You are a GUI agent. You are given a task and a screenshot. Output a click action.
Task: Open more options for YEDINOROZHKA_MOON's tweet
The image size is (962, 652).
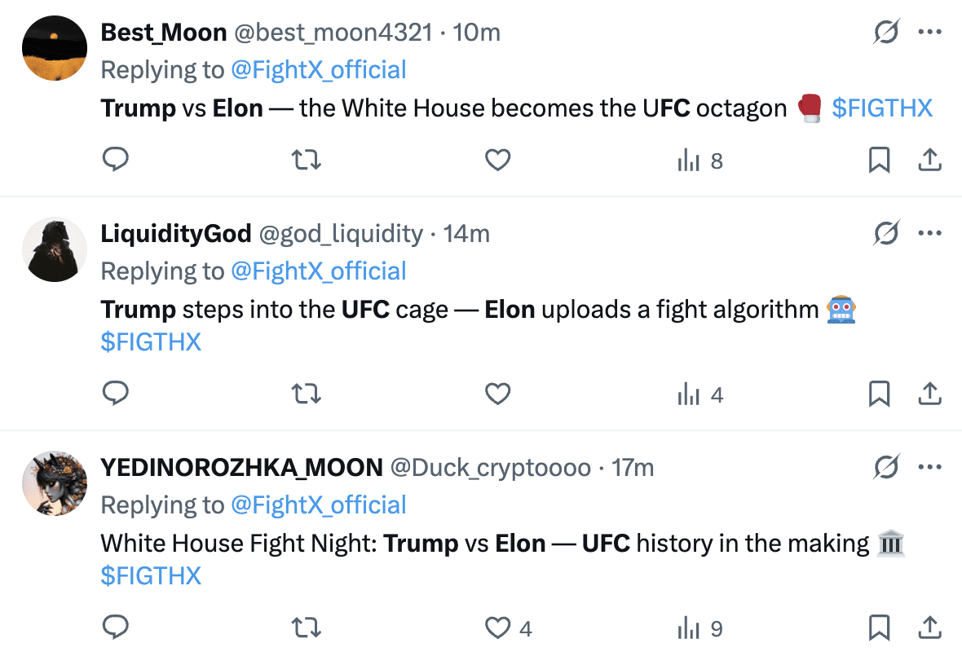(x=930, y=468)
